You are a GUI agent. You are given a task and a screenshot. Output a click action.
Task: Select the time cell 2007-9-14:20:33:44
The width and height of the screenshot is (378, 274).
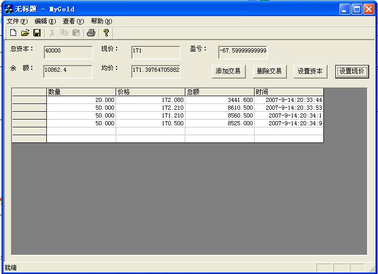click(x=289, y=100)
